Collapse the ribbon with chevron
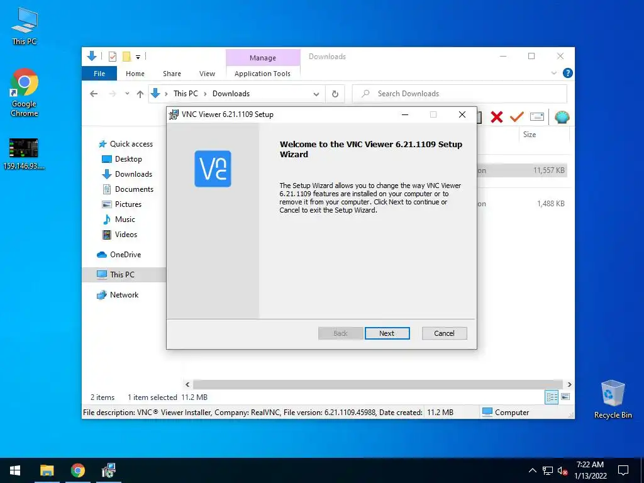 (554, 73)
